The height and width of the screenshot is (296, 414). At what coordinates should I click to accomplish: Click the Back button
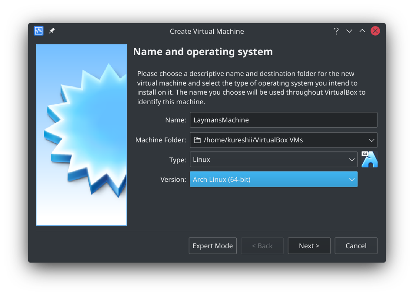[262, 246]
